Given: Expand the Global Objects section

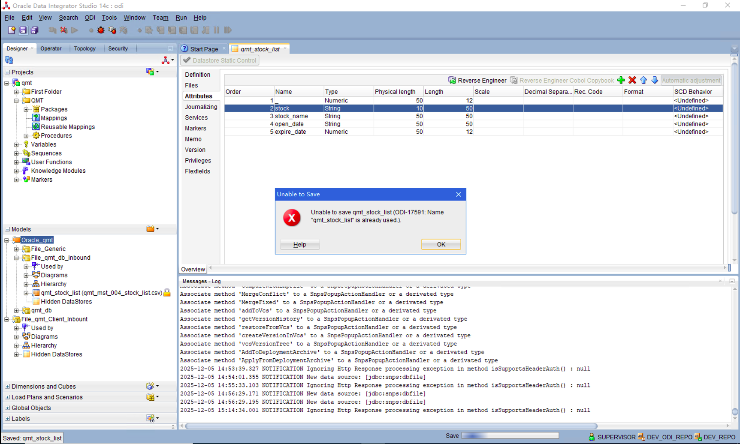Looking at the screenshot, I should (7, 408).
